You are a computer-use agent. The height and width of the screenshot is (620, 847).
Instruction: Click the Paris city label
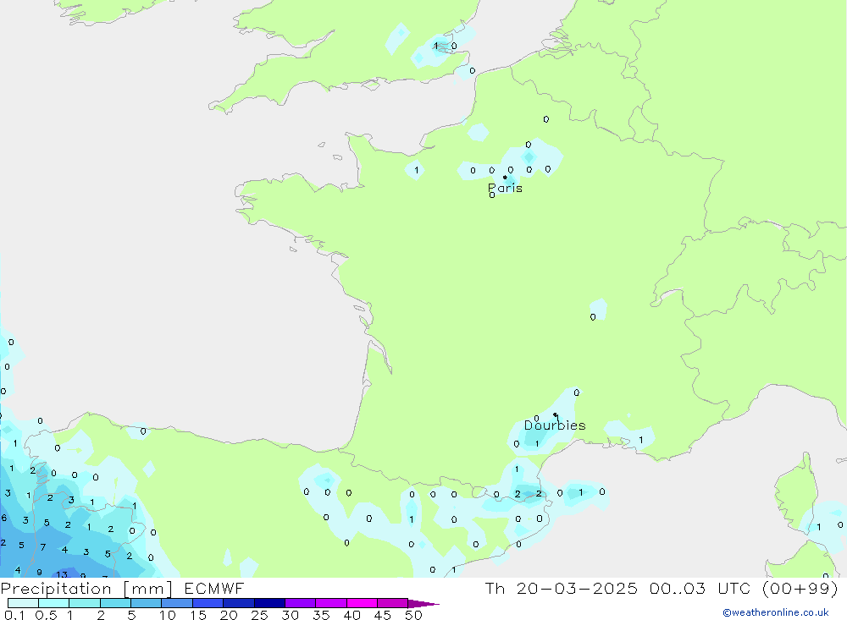tap(505, 188)
